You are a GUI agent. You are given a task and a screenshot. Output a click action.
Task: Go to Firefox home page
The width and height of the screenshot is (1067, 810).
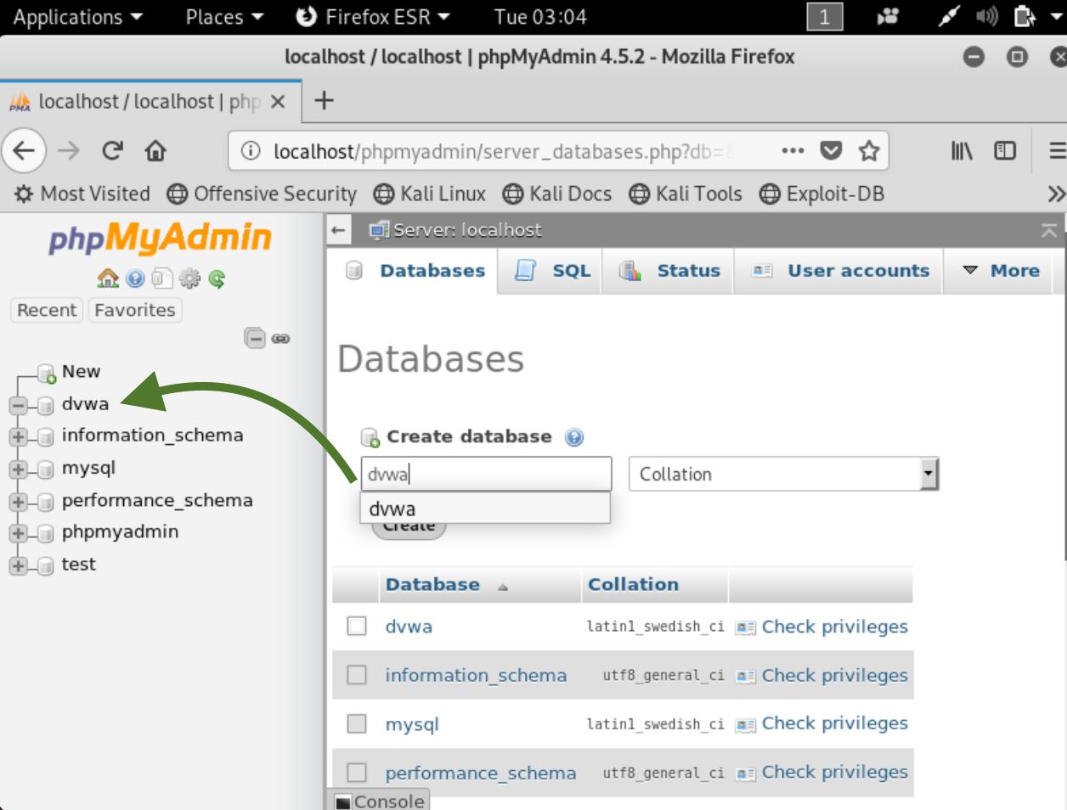pyautogui.click(x=155, y=151)
